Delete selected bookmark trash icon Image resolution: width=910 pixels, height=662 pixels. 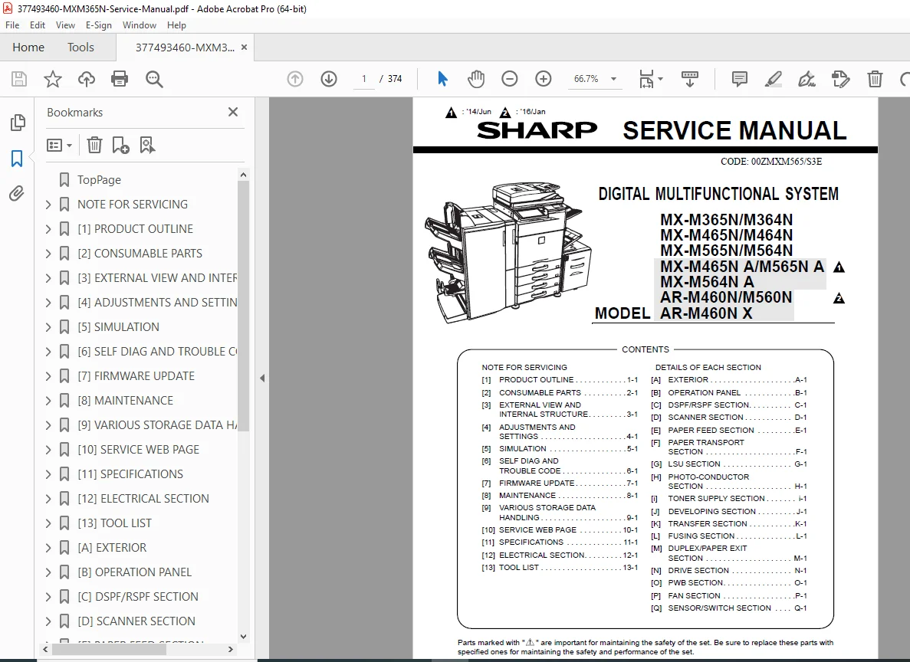[x=94, y=145]
